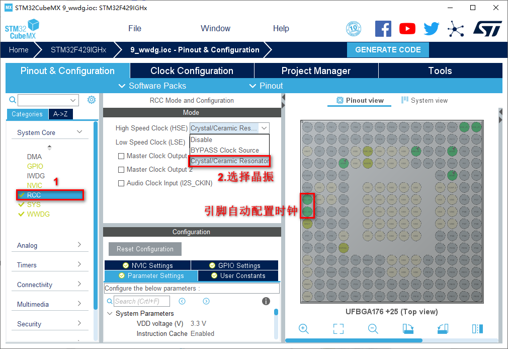Select WWDG in System Core list
508x349 pixels.
38,214
